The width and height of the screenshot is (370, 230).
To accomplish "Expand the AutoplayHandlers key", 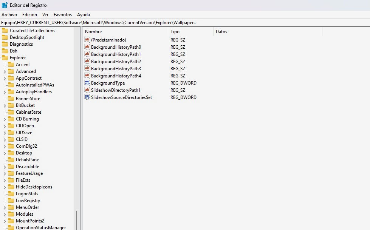I will pyautogui.click(x=5, y=92).
